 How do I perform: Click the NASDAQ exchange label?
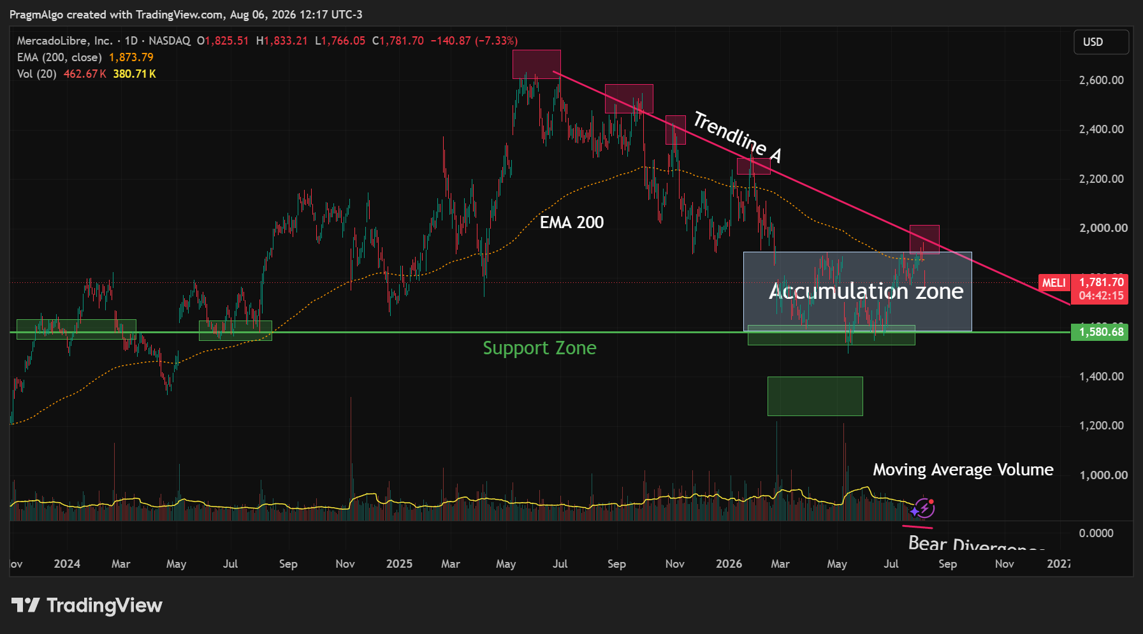[170, 41]
